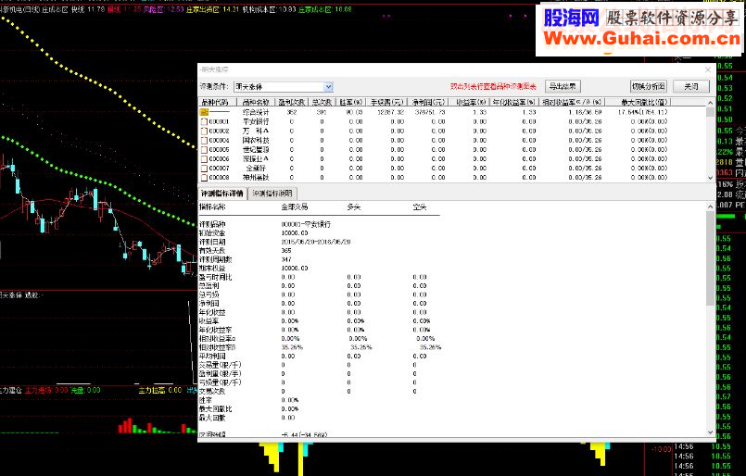Screen dimensions: 746x476
Task: Select the 世纪星源 name cell
Action: click(256, 149)
